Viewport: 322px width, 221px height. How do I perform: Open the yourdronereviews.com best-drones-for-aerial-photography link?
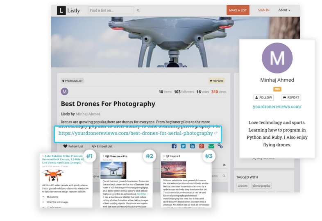[x=136, y=133]
